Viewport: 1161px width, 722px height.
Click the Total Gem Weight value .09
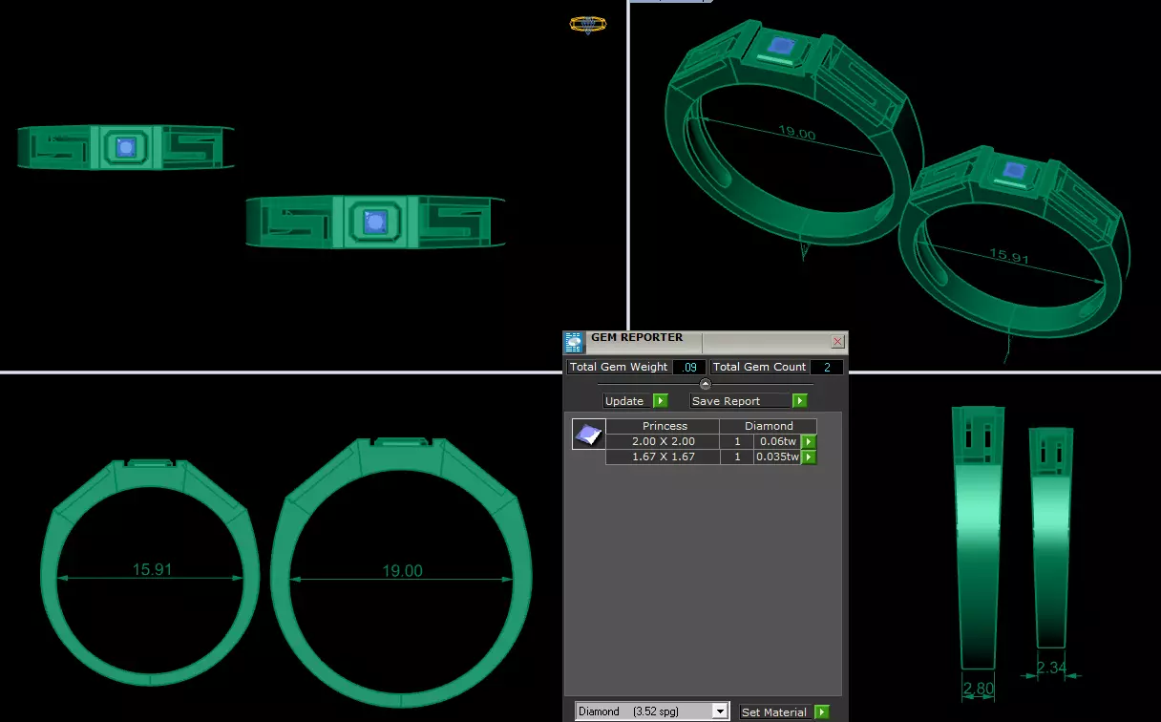[689, 367]
